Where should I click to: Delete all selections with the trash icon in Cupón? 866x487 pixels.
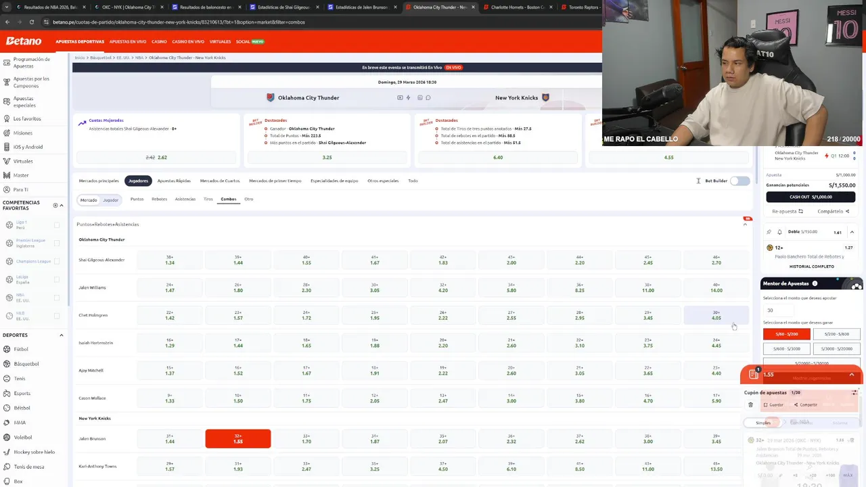[x=750, y=404]
